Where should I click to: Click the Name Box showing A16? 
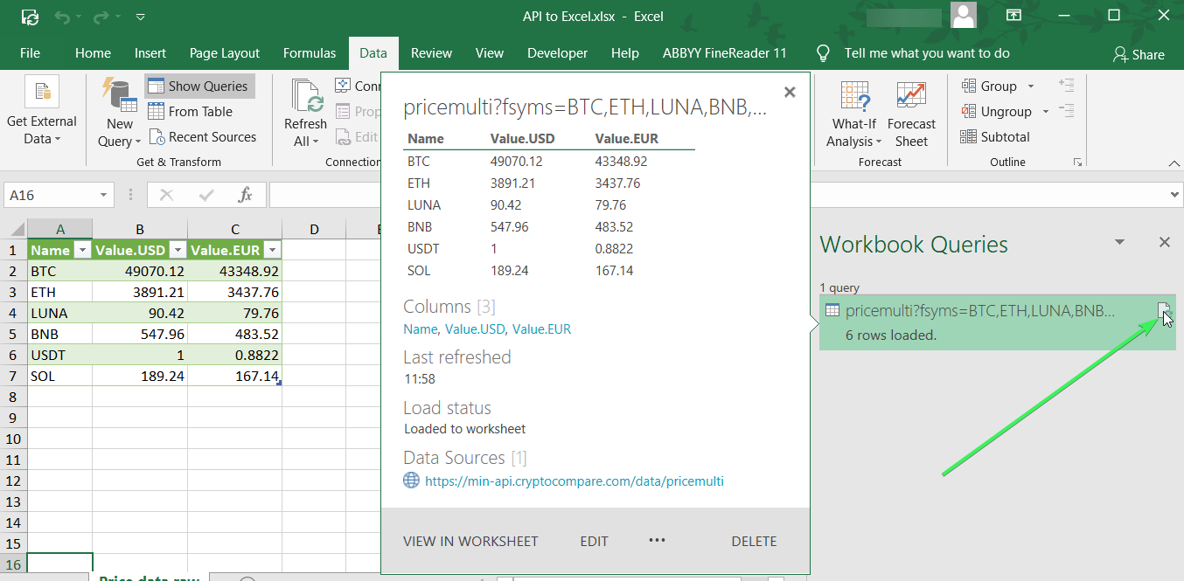(51, 195)
